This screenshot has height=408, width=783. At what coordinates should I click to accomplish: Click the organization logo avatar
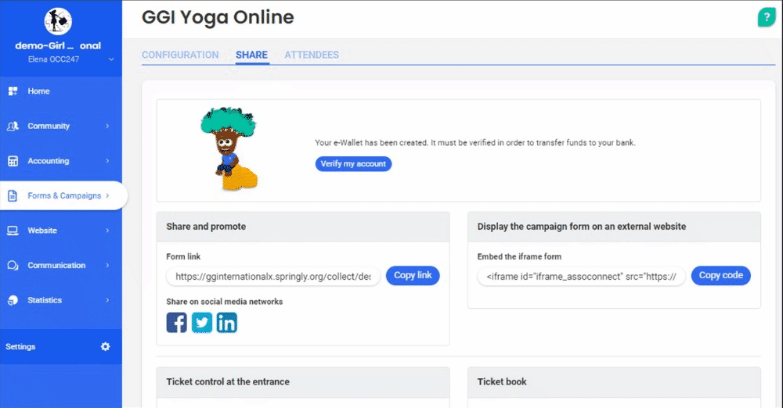[58, 21]
